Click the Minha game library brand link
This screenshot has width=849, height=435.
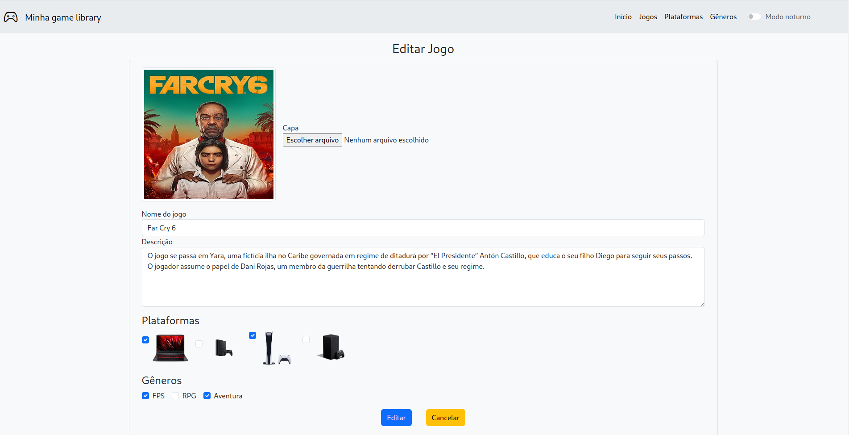(x=63, y=17)
